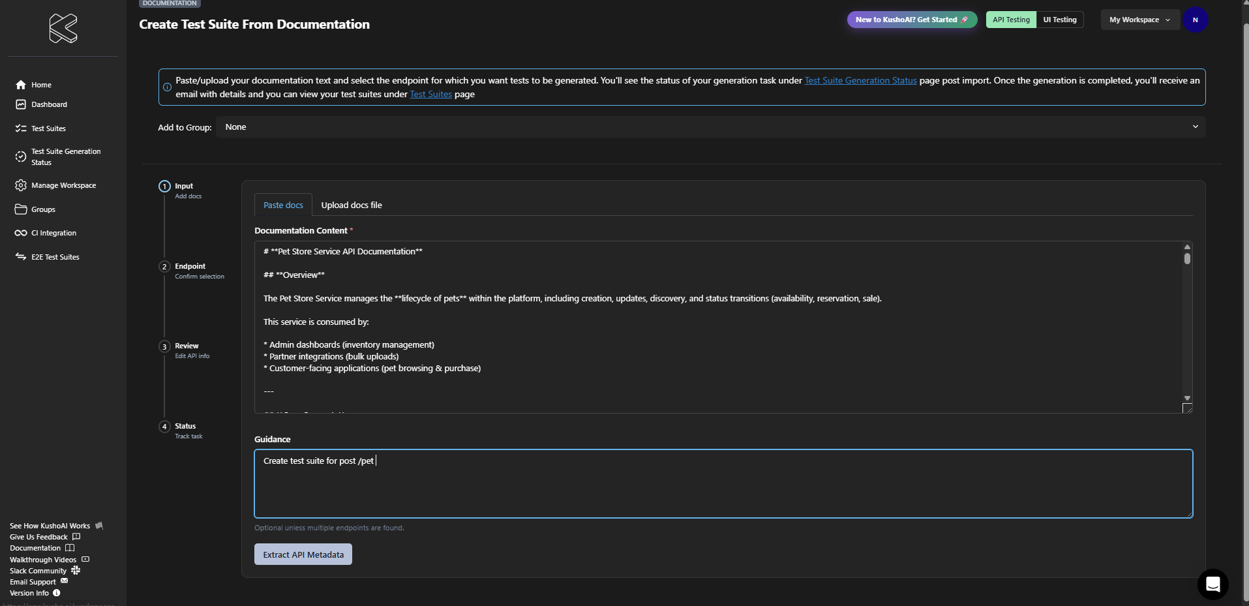Switch to UI Testing mode

[1060, 20]
